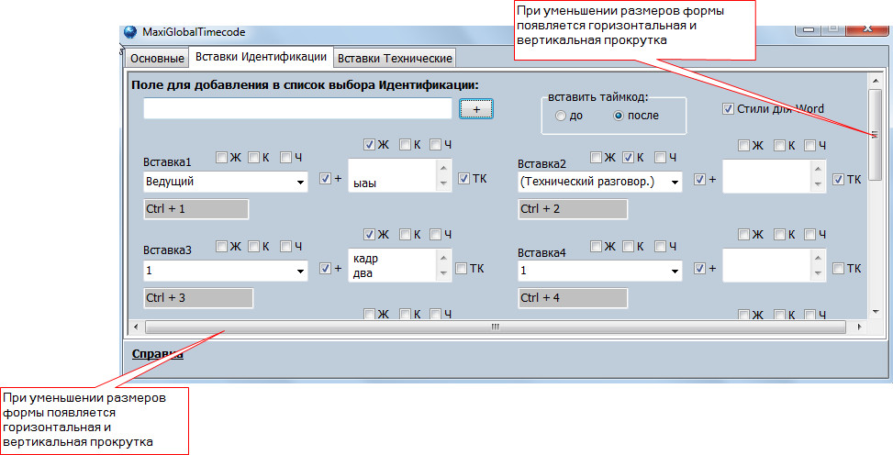Toggle + checkbox next to (Технический разговор.)
Viewport: 893px width, 455px height.
699,180
